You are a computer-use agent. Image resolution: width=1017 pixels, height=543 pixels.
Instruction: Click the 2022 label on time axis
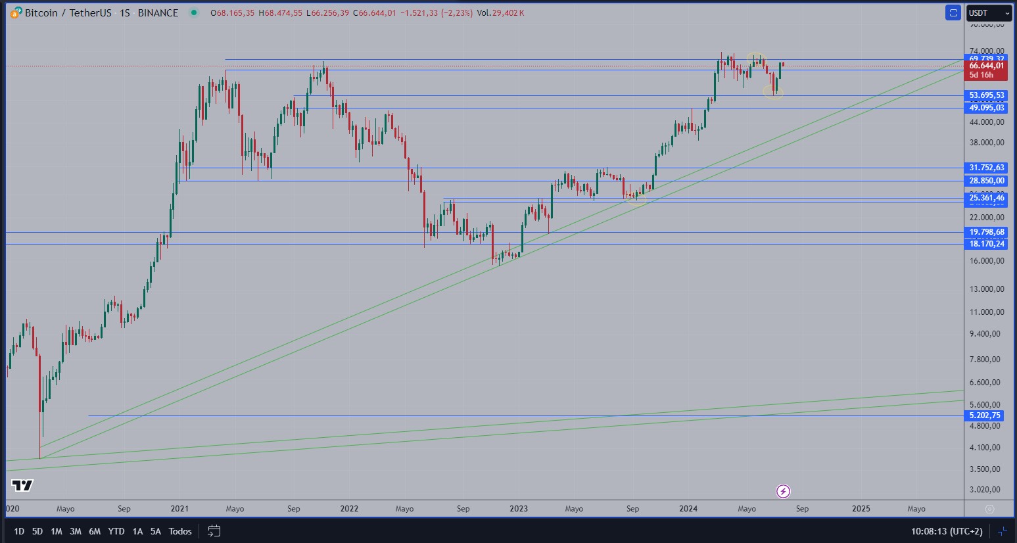[x=349, y=509]
